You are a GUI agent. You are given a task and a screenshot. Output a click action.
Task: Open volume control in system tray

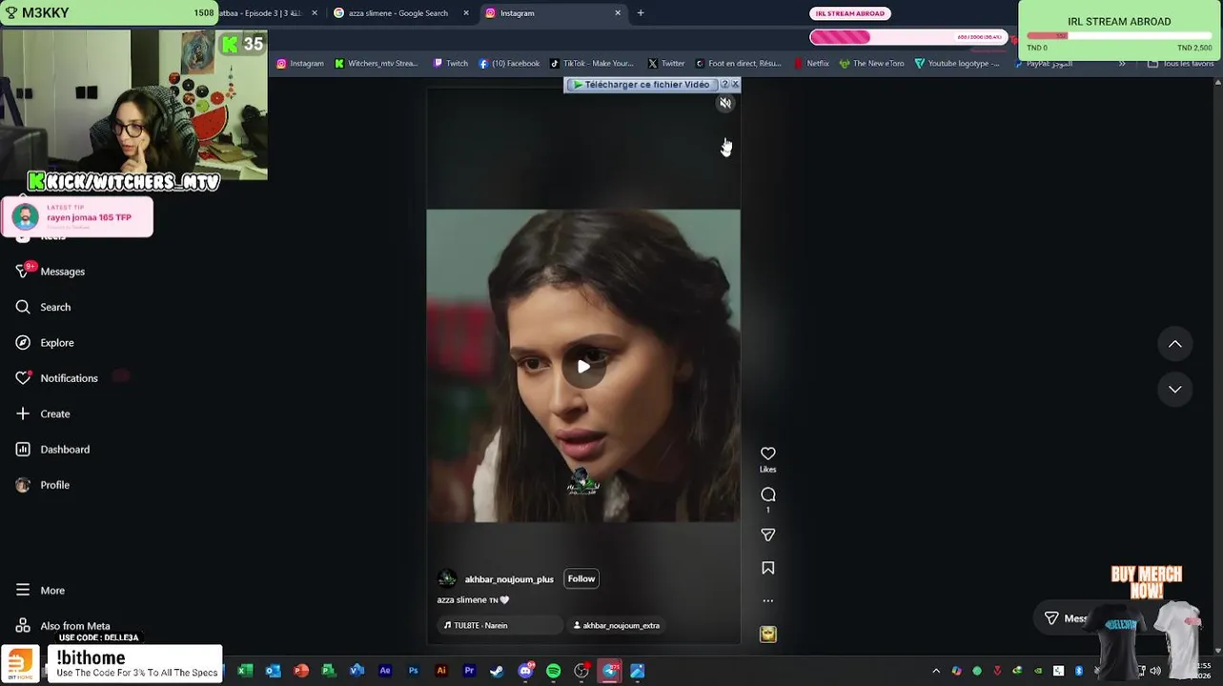click(1155, 671)
